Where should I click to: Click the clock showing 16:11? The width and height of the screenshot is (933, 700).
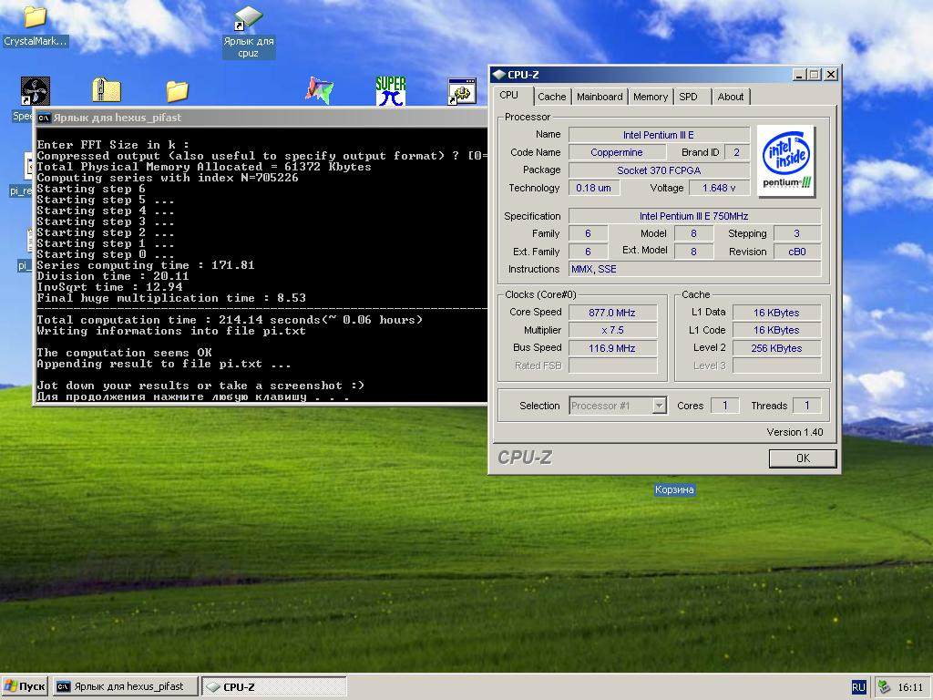[x=910, y=687]
